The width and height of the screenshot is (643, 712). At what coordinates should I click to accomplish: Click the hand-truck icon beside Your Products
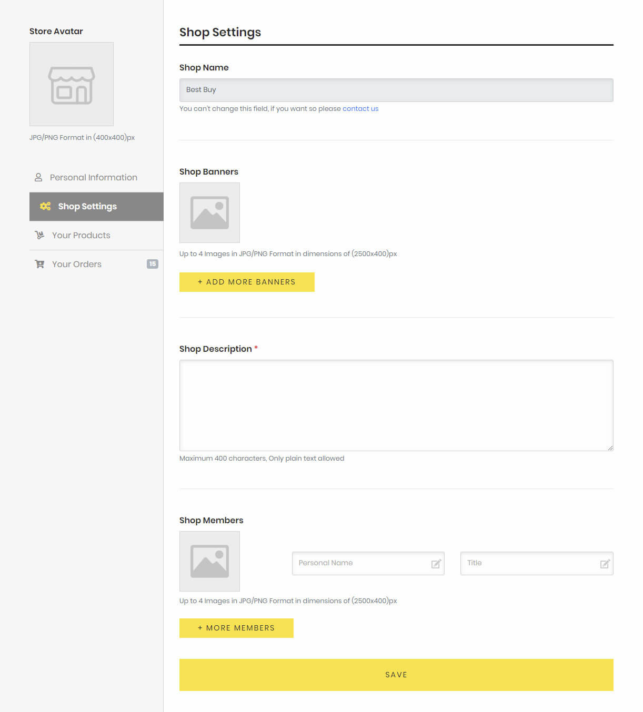click(39, 235)
